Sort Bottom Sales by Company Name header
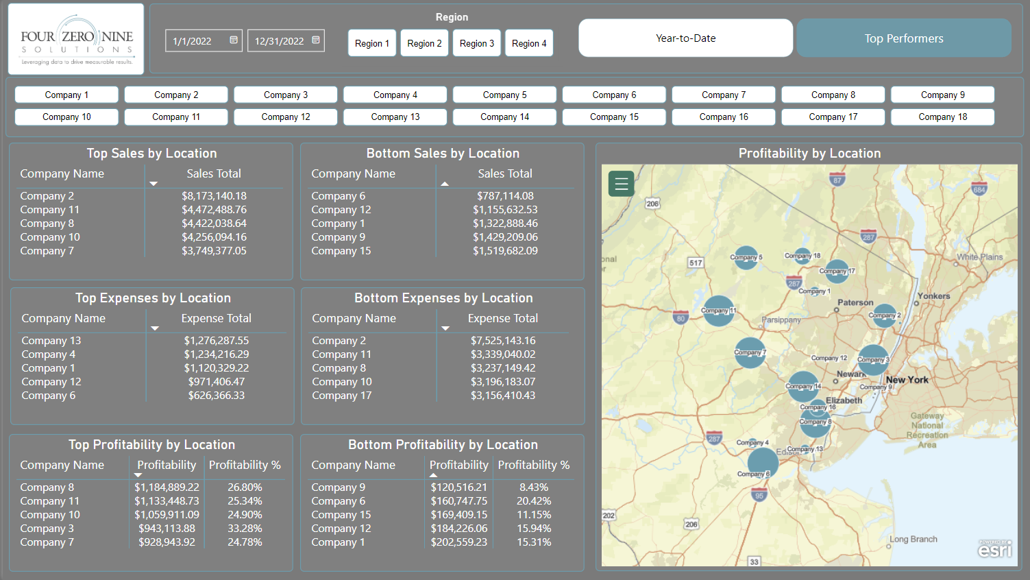 click(353, 173)
